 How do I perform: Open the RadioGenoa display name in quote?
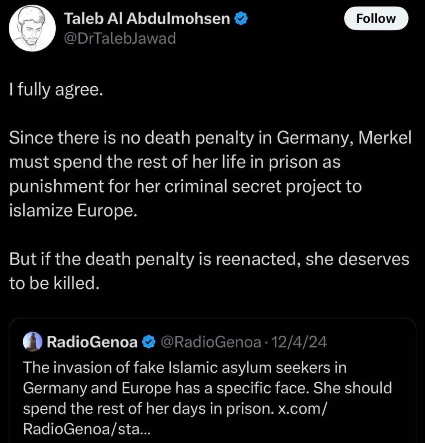(x=92, y=342)
